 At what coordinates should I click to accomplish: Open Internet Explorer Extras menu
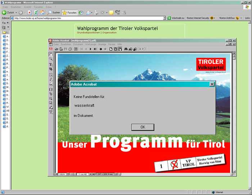coord(49,7)
